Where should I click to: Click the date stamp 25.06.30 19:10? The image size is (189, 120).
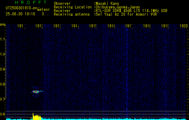(20, 14)
